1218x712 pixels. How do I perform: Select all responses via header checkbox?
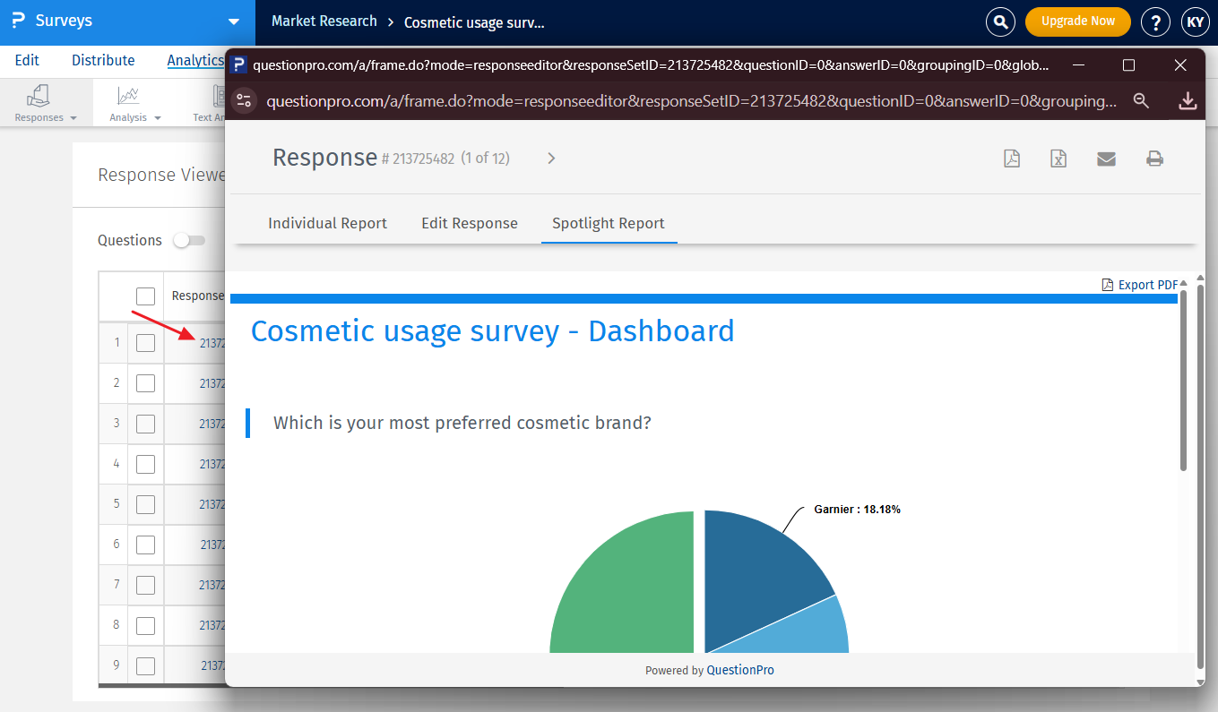pos(145,295)
